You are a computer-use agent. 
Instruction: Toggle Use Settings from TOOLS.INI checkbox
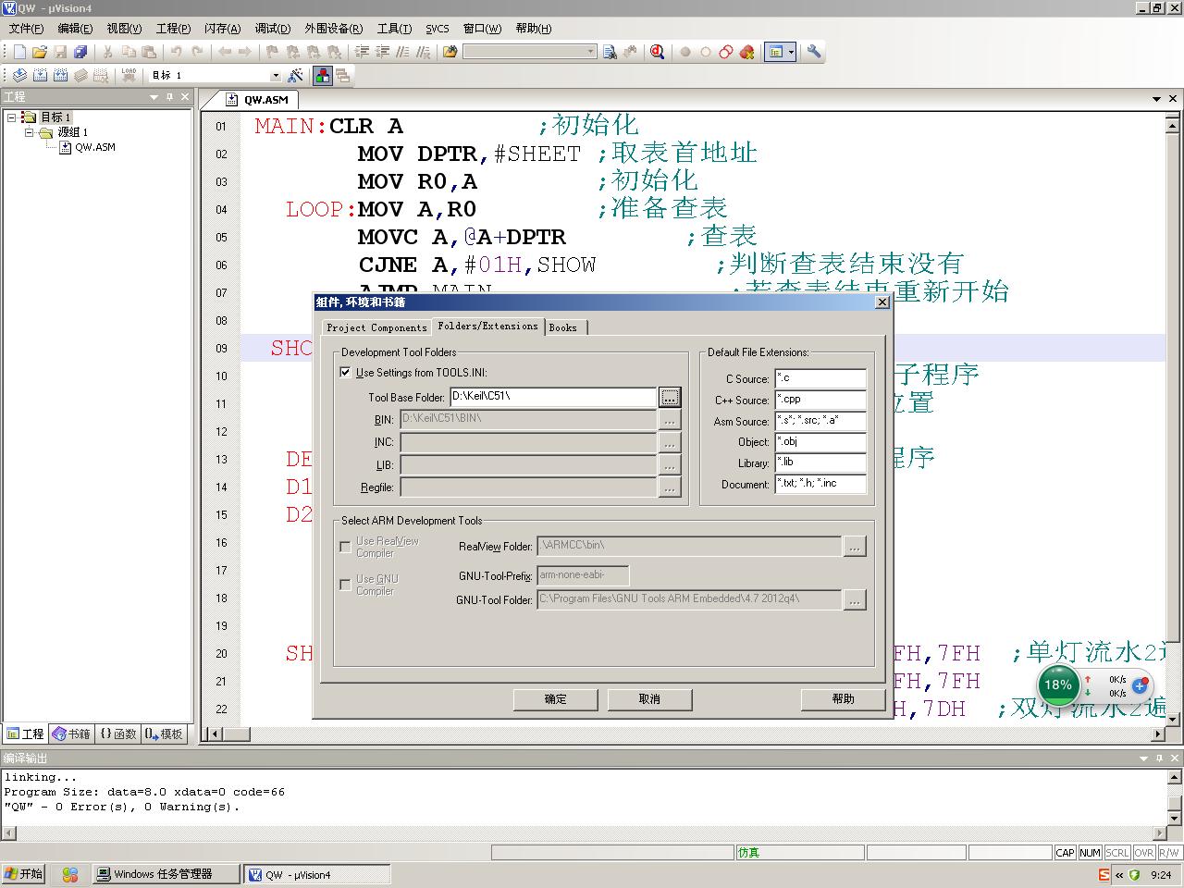[x=346, y=373]
